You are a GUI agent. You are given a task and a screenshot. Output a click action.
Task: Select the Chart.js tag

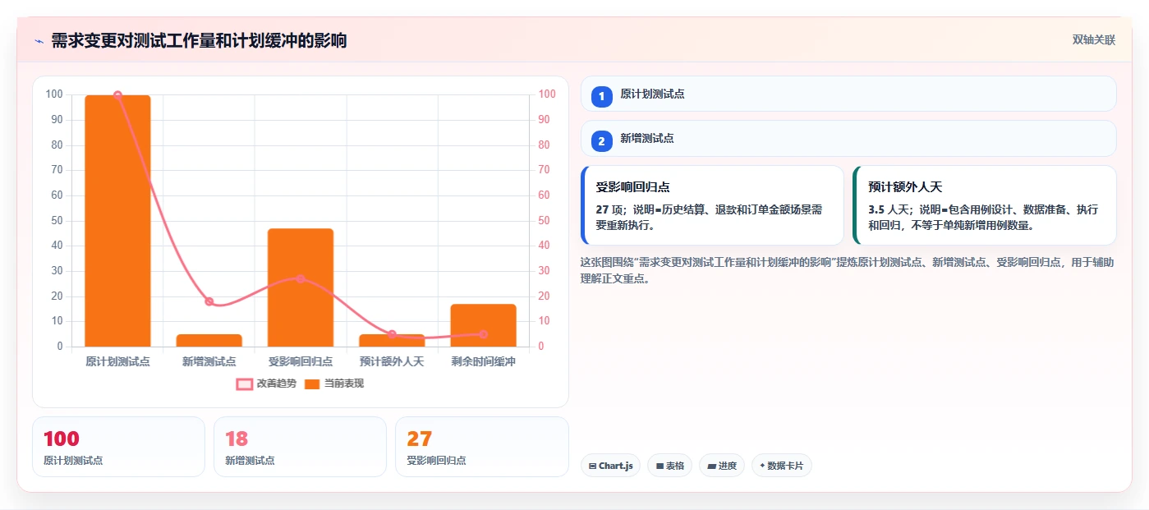coord(610,466)
